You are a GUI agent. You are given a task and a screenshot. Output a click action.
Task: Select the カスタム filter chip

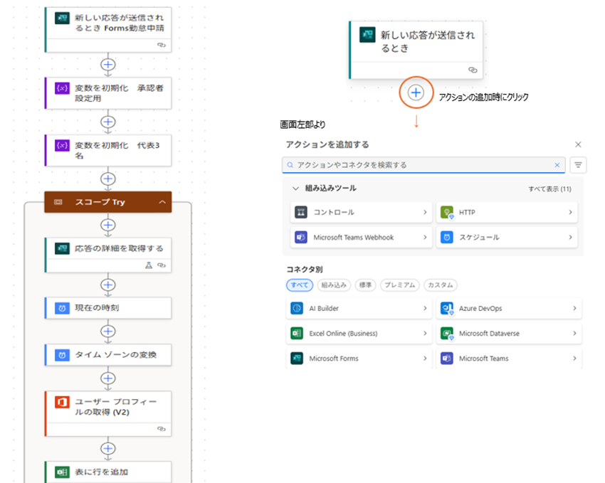tap(441, 285)
